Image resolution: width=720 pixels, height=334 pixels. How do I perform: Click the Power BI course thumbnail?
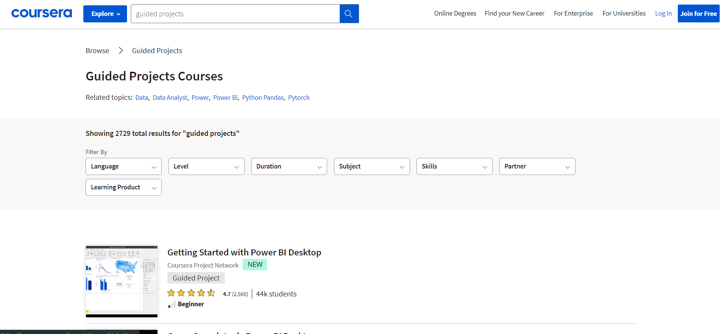tap(122, 281)
